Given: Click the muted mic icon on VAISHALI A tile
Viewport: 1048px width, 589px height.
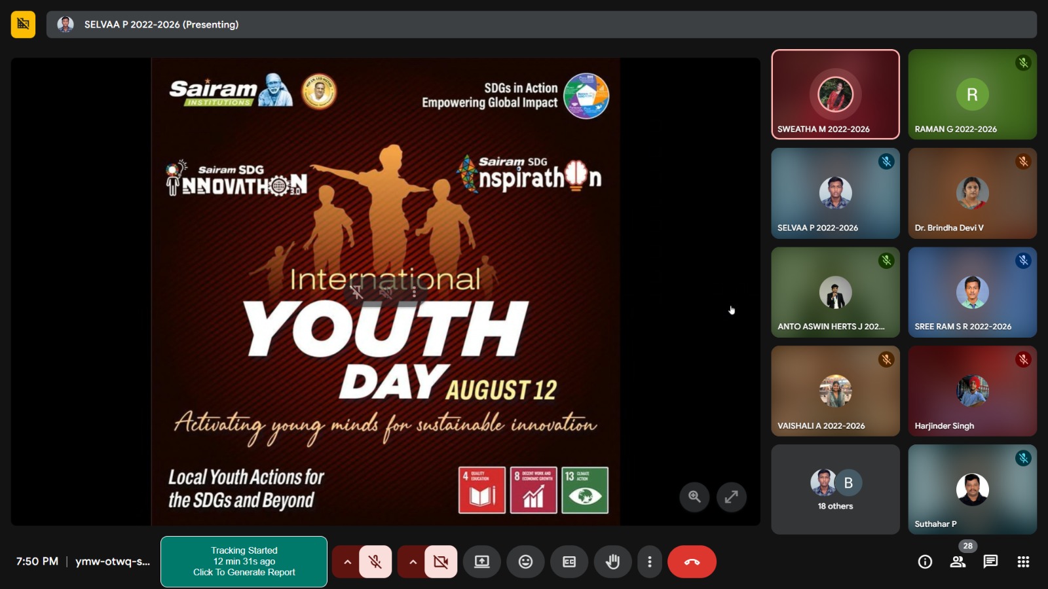Looking at the screenshot, I should 886,359.
